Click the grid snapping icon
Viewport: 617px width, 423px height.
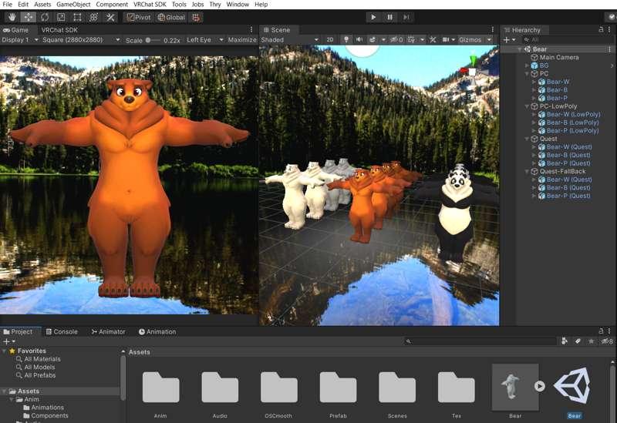coord(196,17)
